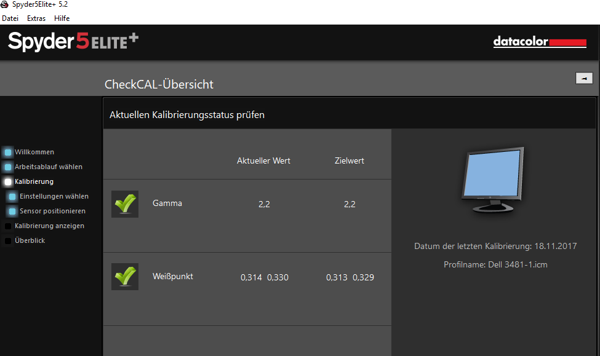Viewport: 600px width, 356px height.
Task: Click the dark indicator beside Überblick
Action: click(7, 240)
